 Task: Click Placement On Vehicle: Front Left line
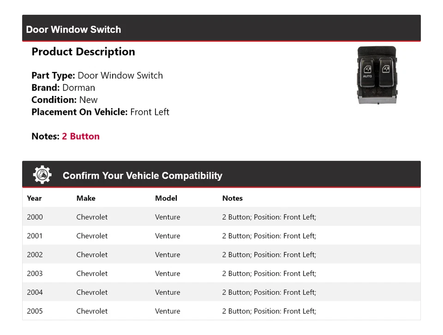pos(100,112)
